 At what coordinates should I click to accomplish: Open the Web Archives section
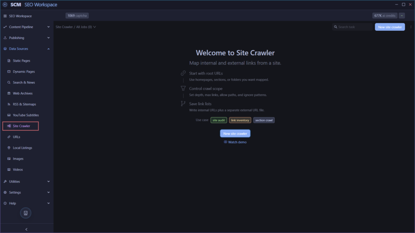click(23, 93)
